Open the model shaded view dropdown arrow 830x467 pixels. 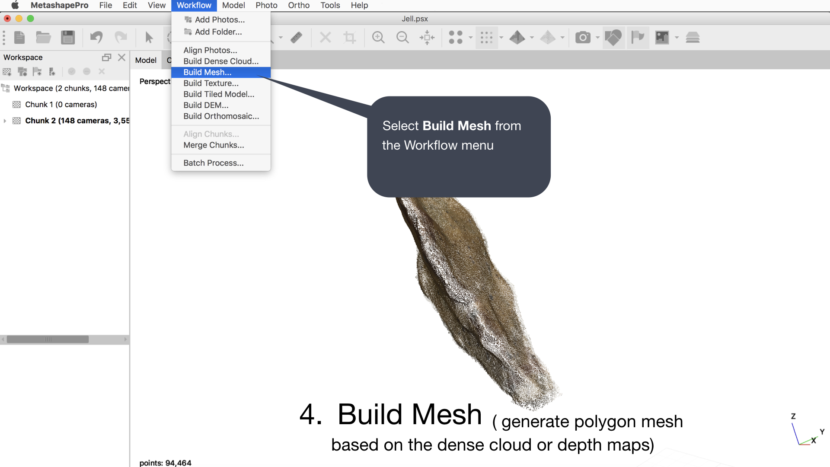click(x=532, y=38)
